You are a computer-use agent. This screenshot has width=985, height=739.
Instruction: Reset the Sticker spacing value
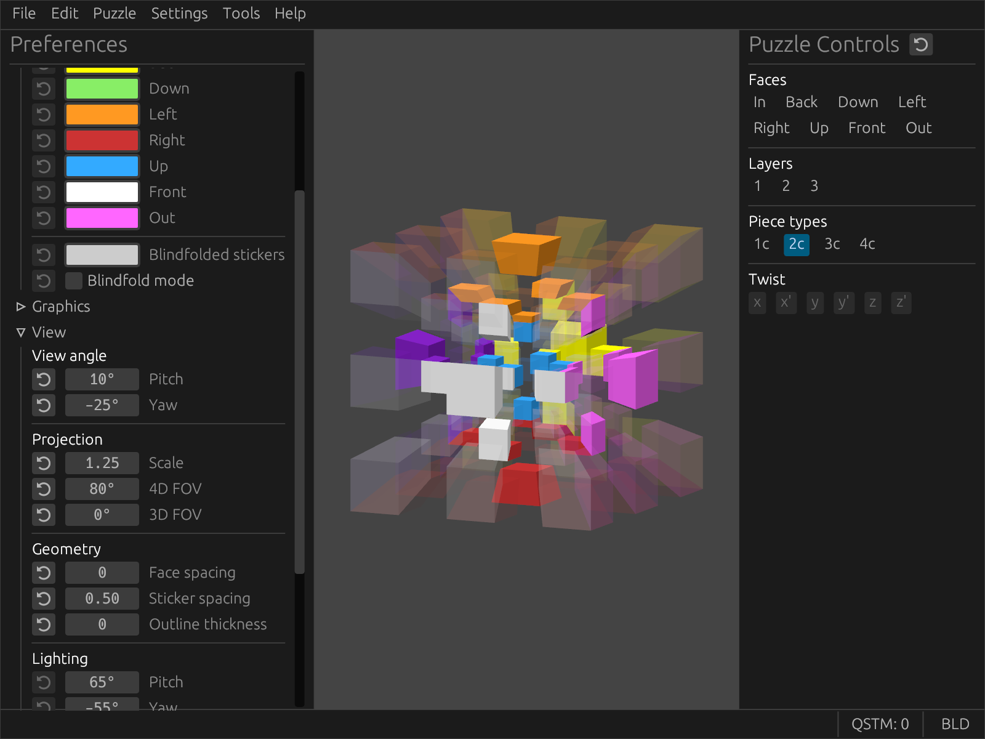44,599
